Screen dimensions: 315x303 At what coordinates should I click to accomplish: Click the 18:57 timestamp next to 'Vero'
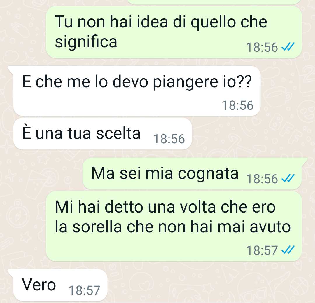pyautogui.click(x=84, y=290)
